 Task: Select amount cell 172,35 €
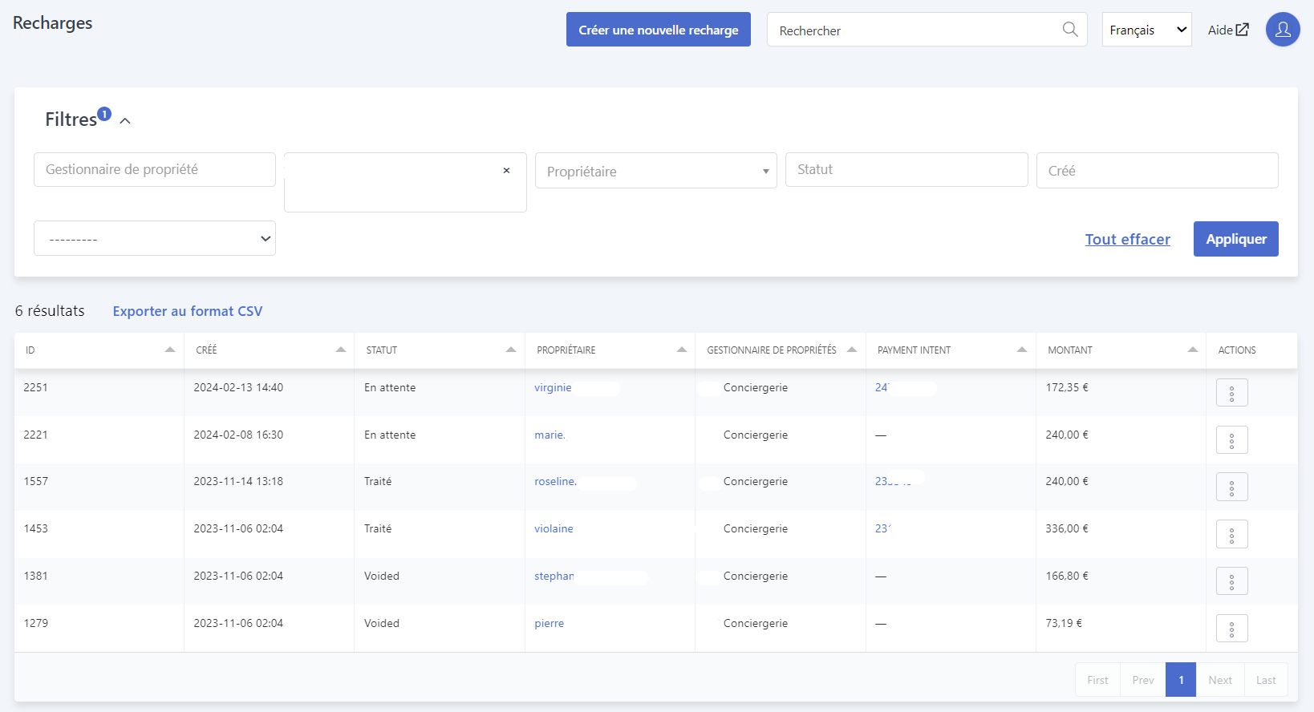pos(1067,388)
